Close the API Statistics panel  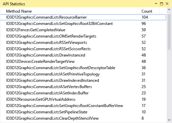point(167,4)
